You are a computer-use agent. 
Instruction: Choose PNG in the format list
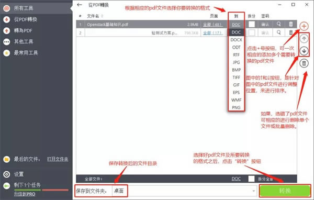237,107
